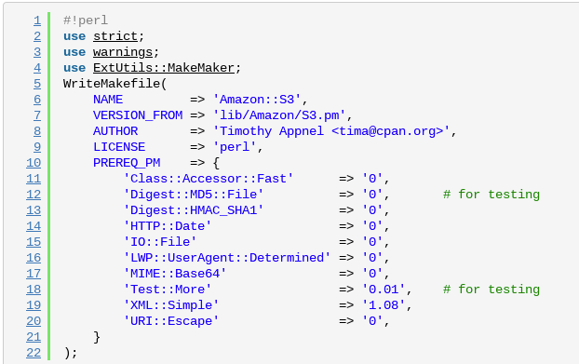This screenshot has width=579, height=364.
Task: Click line number 20 link
Action: tap(34, 321)
